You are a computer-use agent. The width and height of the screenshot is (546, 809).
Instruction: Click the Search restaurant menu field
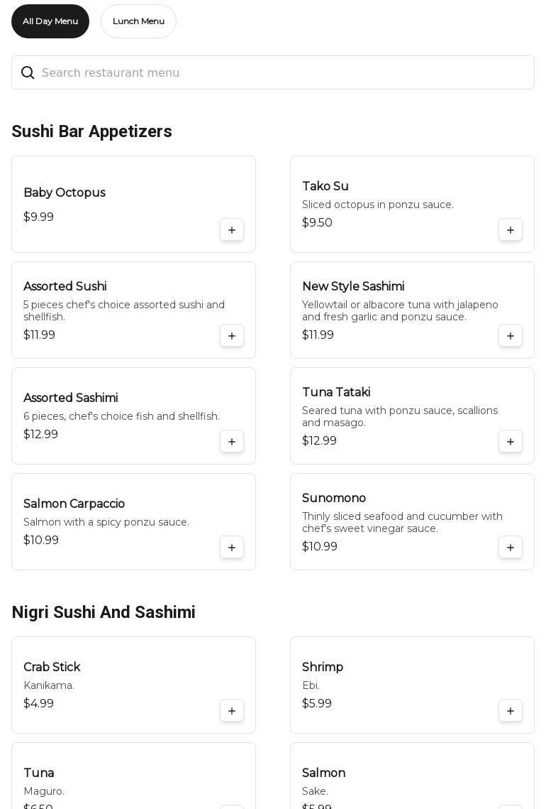pyautogui.click(x=284, y=72)
